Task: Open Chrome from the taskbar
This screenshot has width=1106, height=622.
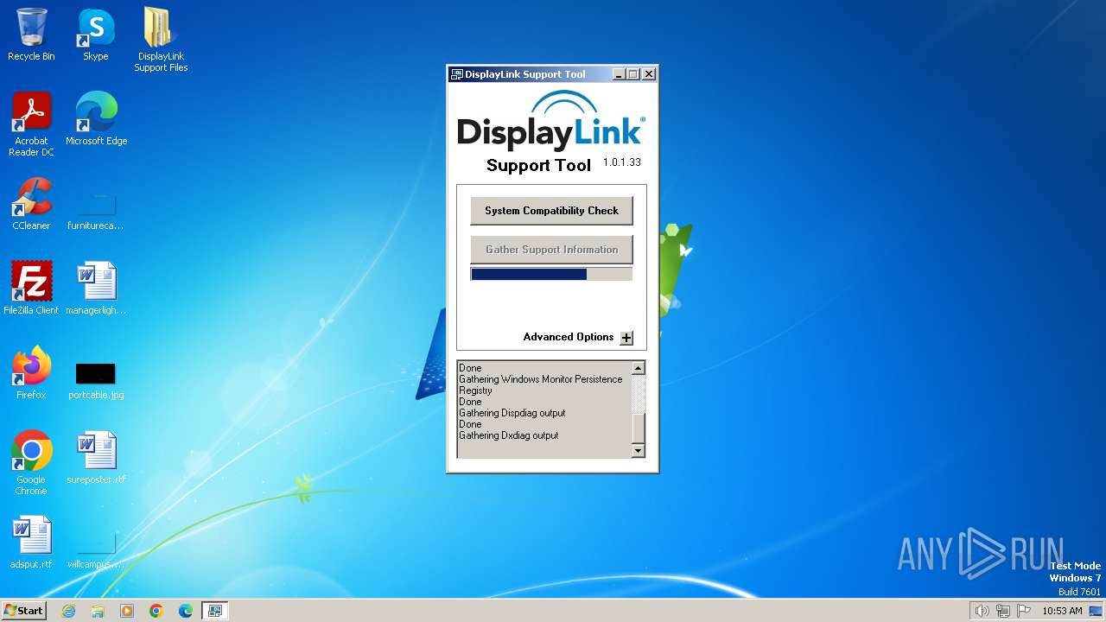Action: [156, 611]
